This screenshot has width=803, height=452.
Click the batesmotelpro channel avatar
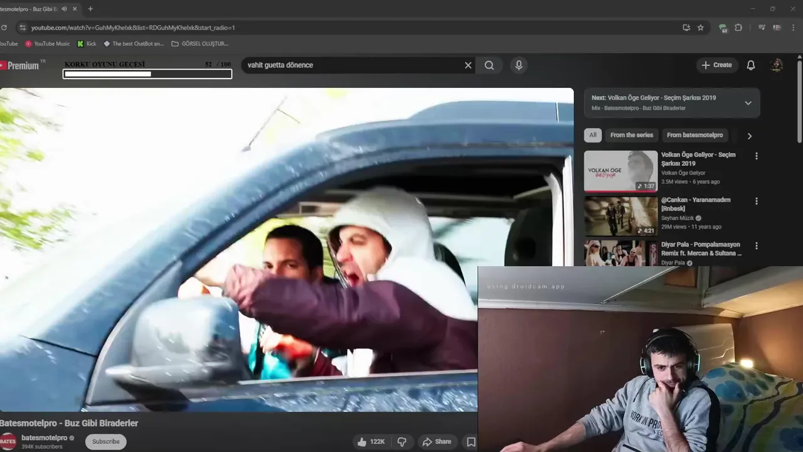pos(8,441)
